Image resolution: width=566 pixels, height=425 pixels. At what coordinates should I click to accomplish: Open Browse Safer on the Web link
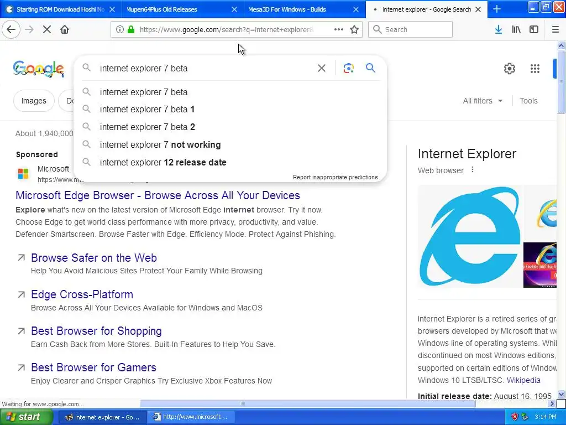pos(94,258)
